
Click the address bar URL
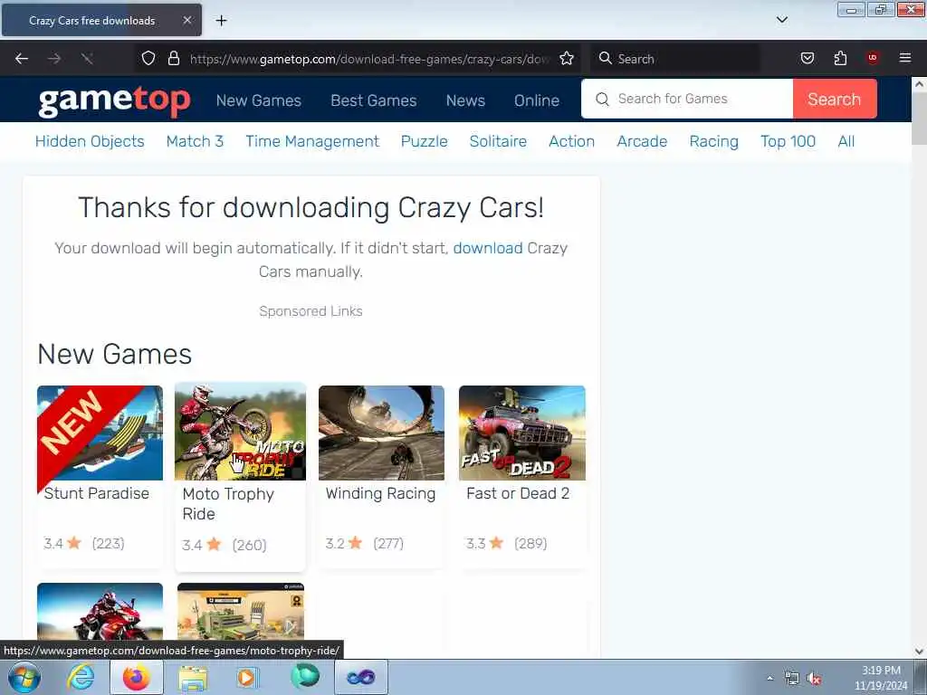coord(369,59)
